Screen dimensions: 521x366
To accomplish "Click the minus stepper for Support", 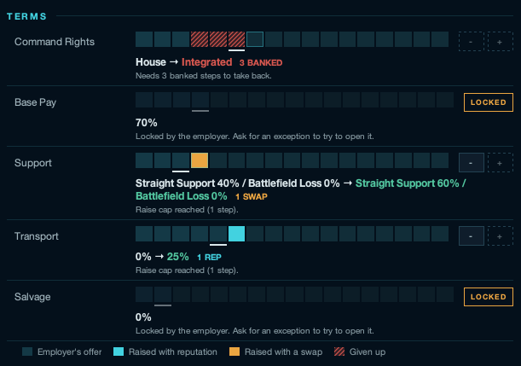I will [x=472, y=163].
